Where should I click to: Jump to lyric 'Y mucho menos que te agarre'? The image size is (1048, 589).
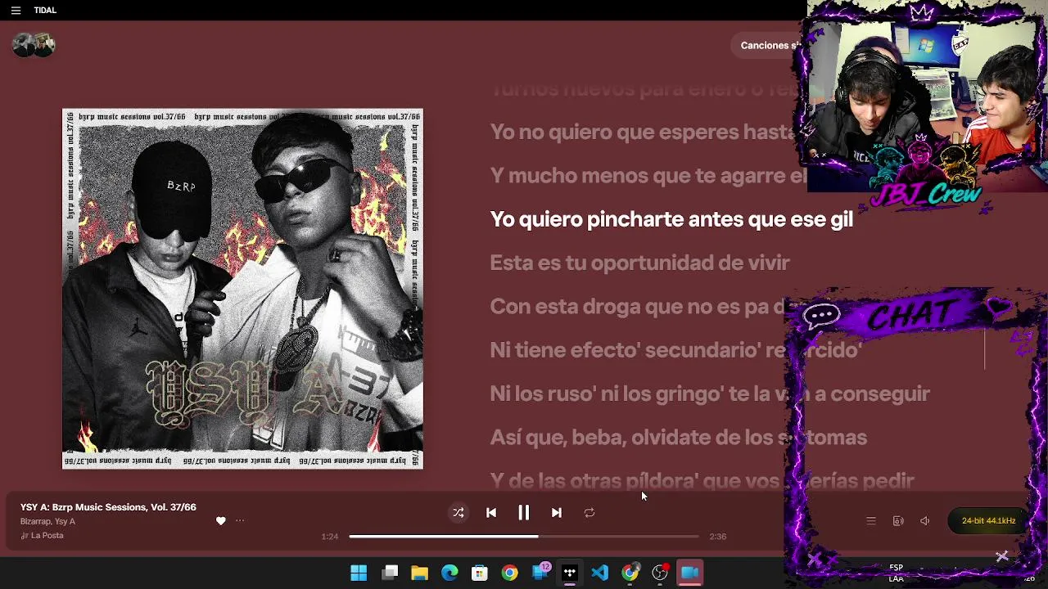648,176
